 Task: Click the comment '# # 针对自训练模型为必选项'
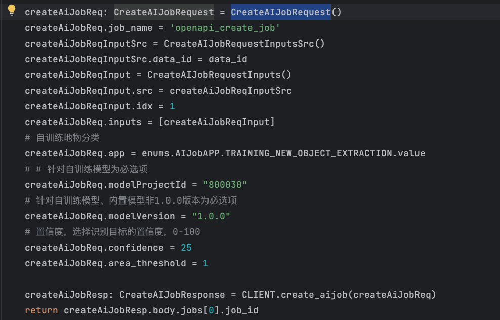[86, 169]
